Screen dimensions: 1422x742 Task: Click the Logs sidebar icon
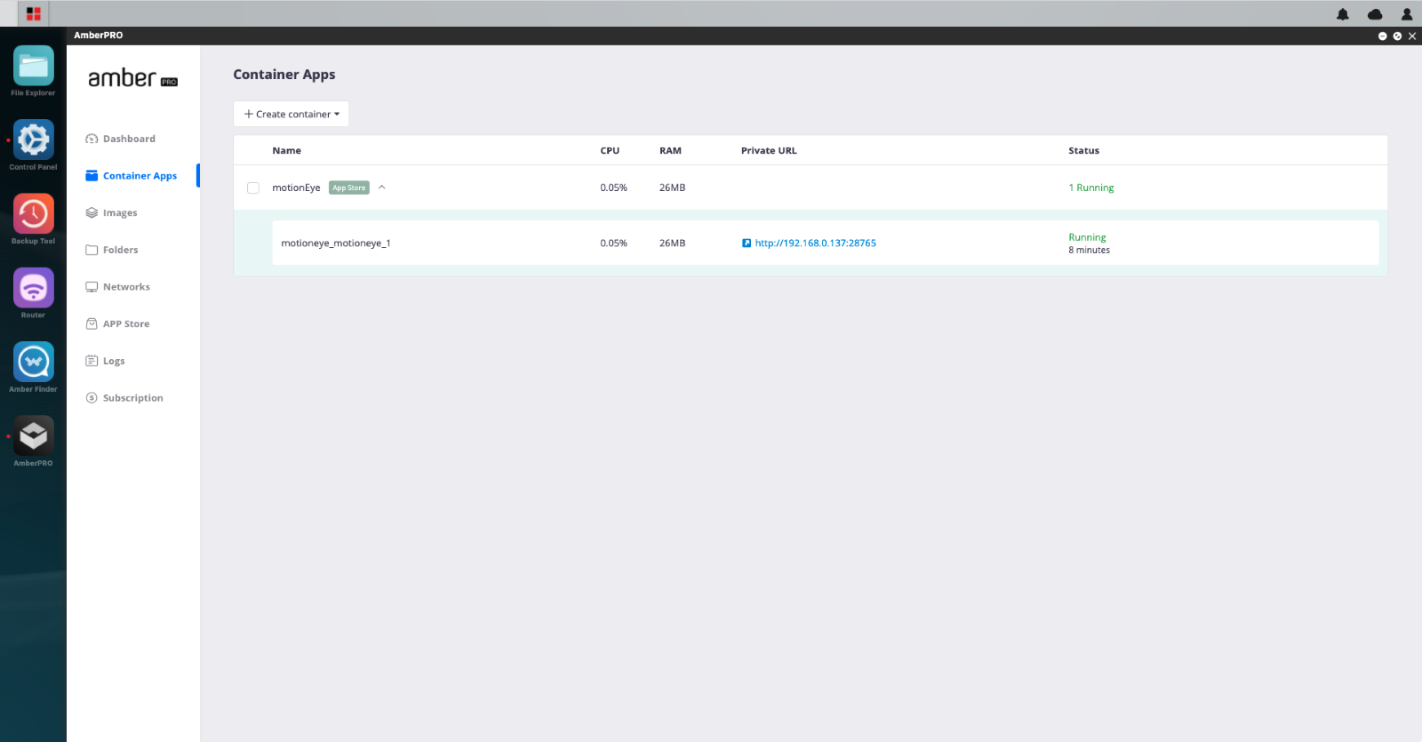(92, 361)
